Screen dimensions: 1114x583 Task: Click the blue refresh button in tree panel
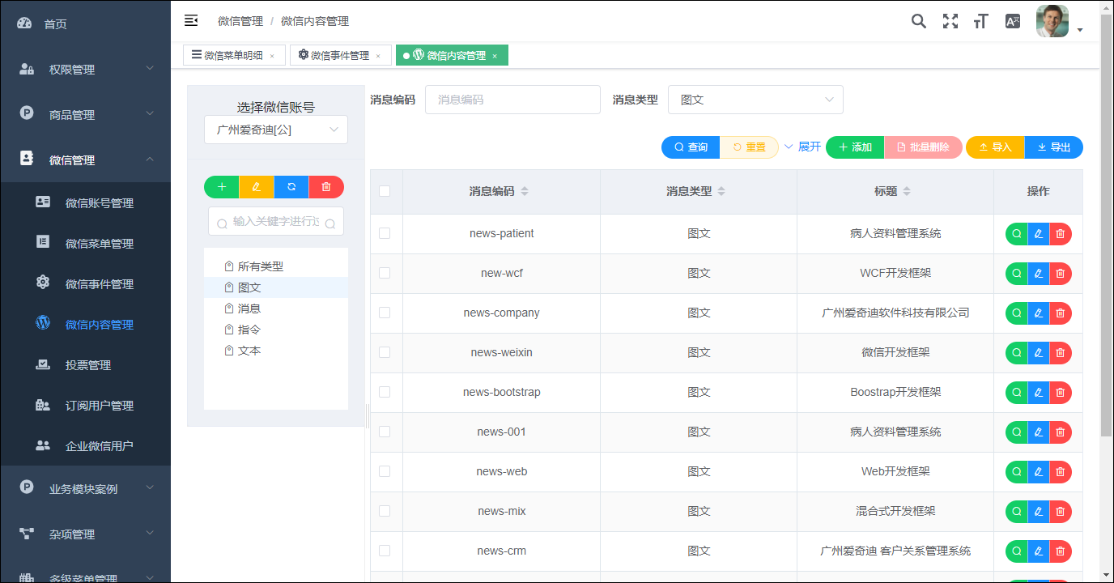tap(291, 187)
